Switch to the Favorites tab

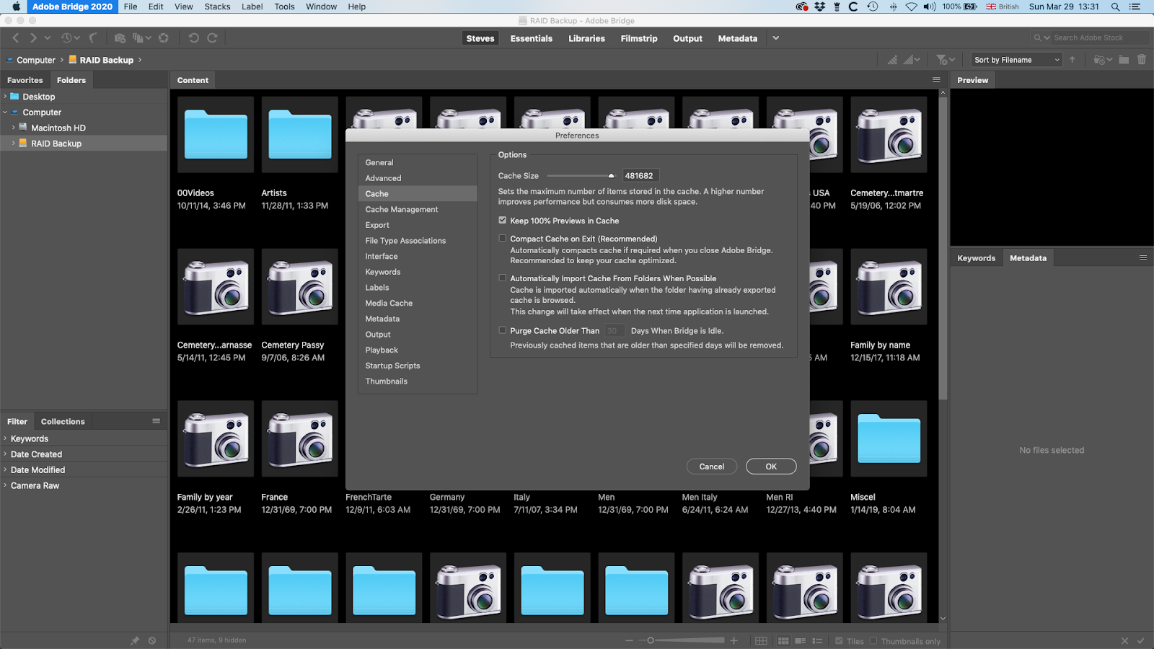(25, 80)
